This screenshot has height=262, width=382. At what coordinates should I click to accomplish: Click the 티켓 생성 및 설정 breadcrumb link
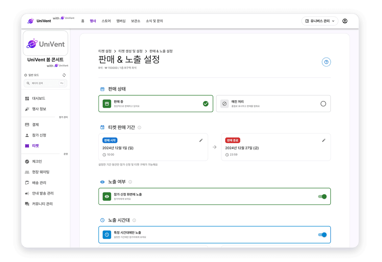point(130,51)
